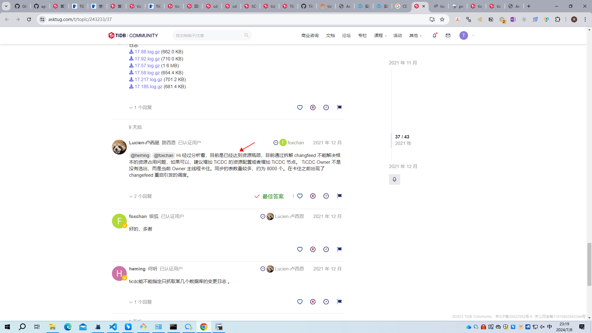592x333 pixels.
Task: Expand 2 replies under Lucien's post
Action: click(x=141, y=196)
